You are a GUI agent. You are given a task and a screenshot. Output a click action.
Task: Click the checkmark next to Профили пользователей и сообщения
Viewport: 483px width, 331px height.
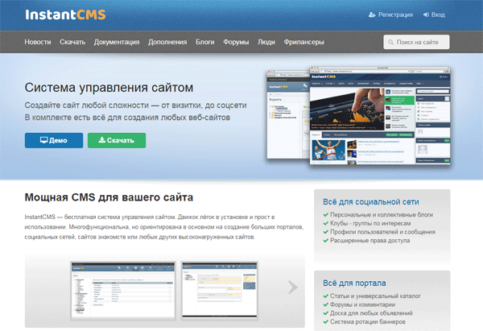click(x=325, y=232)
